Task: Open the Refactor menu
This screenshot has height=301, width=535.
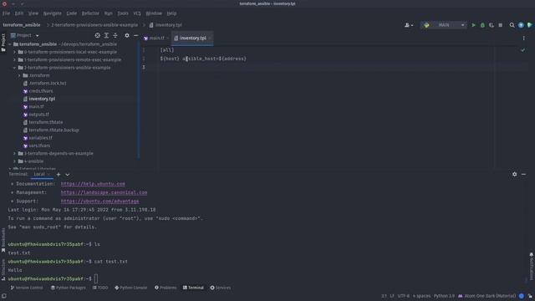Action: point(90,13)
